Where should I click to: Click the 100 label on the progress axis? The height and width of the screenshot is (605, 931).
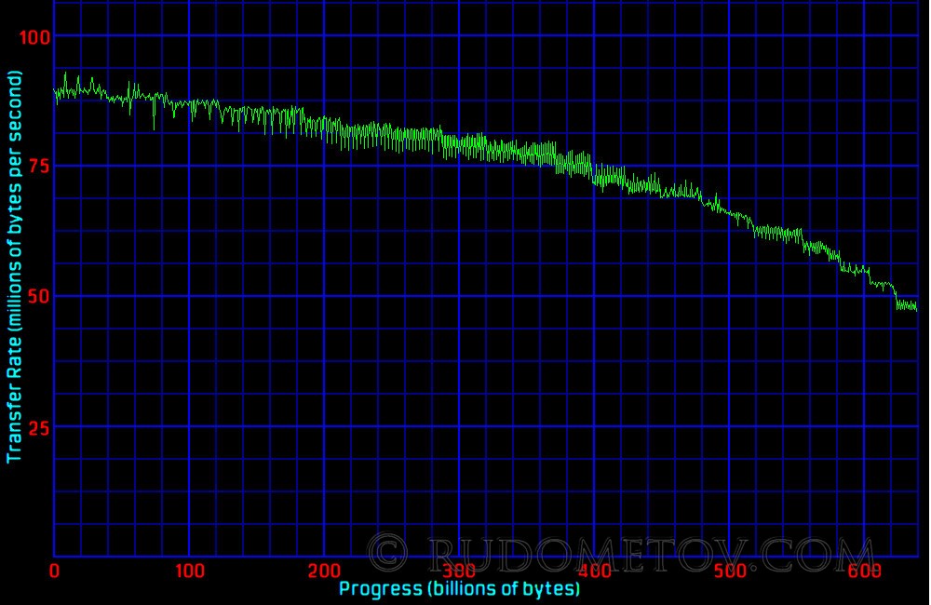click(189, 570)
